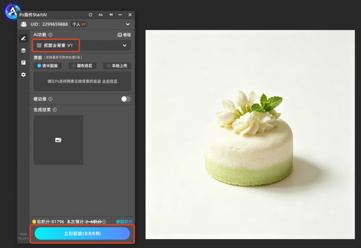Viewport: 361px width, 248px height.
Task: Close the StartAI plugin panel
Action: [x=130, y=15]
